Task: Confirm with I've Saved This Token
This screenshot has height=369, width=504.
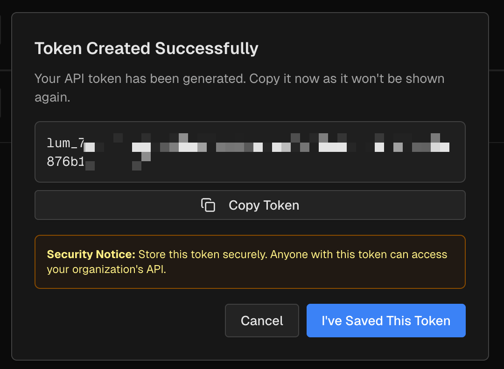Action: tap(386, 321)
